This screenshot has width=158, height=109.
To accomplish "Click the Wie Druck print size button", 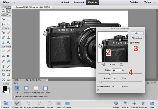I will [45, 89].
